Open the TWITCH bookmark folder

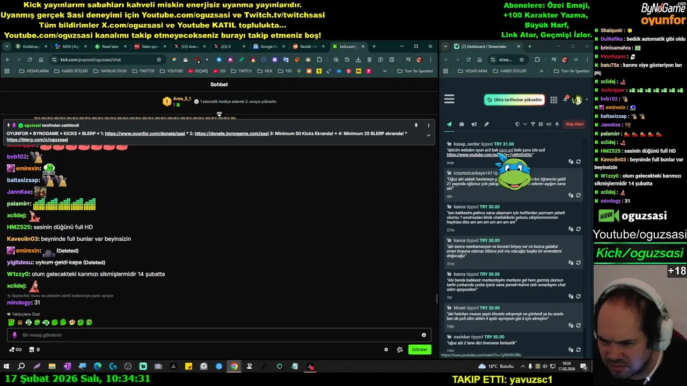[x=242, y=71]
